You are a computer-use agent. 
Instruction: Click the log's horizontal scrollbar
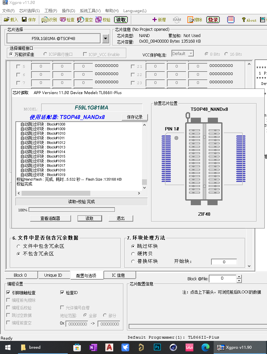[x=79, y=193]
